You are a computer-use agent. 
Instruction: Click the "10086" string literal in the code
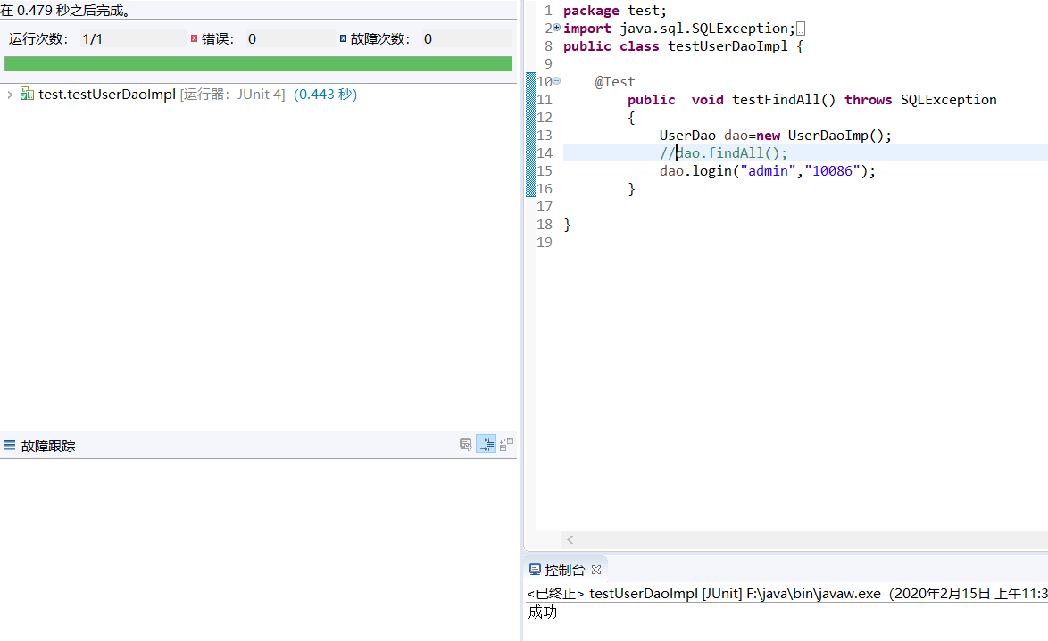click(832, 171)
